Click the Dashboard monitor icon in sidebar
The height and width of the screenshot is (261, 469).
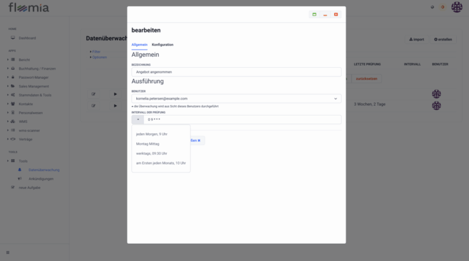click(x=12, y=38)
